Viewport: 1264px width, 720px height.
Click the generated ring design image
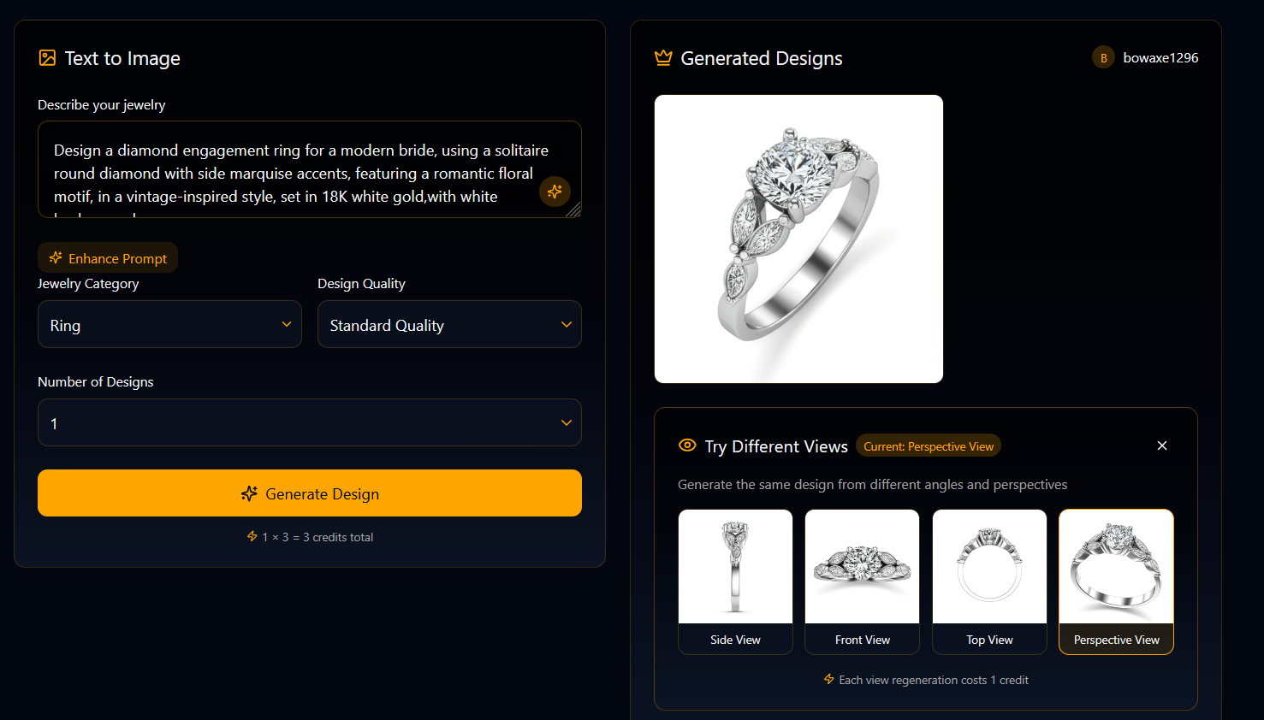(x=798, y=239)
